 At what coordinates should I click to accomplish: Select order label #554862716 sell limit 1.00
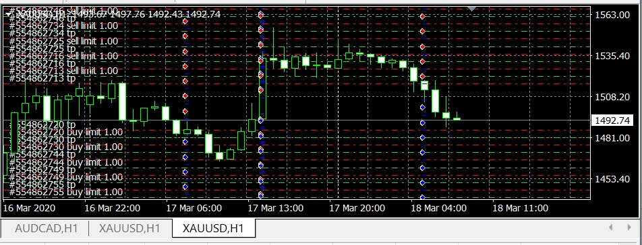point(63,56)
